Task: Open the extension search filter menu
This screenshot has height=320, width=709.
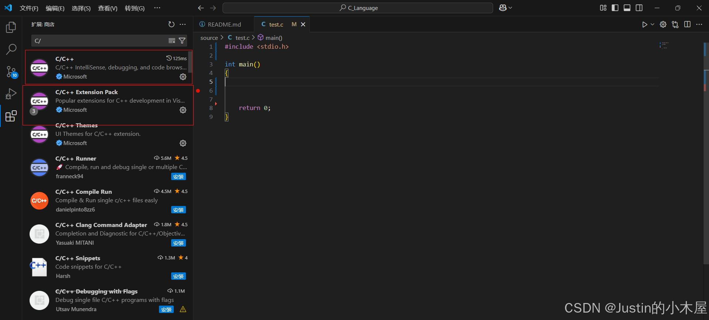Action: (x=182, y=41)
